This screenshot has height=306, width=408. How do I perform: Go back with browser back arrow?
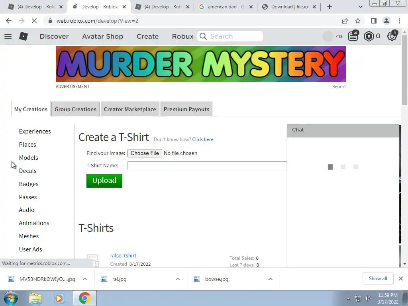(9, 21)
